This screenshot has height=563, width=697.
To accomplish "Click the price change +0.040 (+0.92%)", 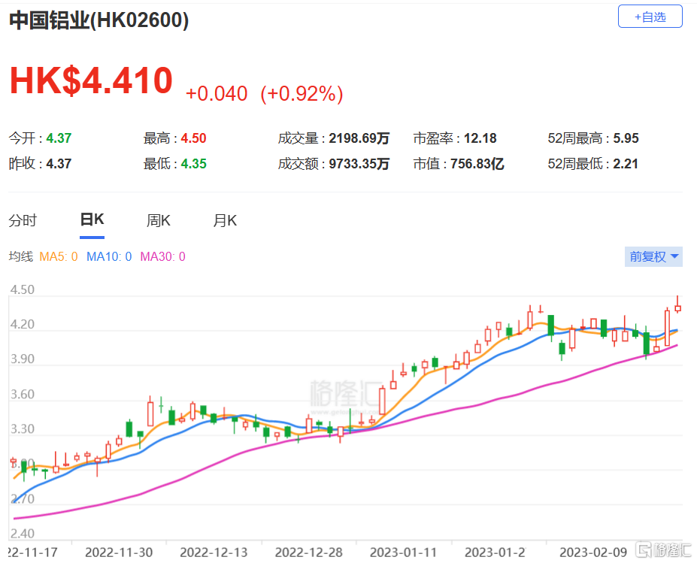I will [264, 93].
